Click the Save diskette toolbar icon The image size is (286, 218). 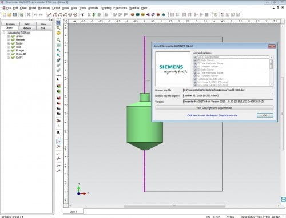click(15, 14)
